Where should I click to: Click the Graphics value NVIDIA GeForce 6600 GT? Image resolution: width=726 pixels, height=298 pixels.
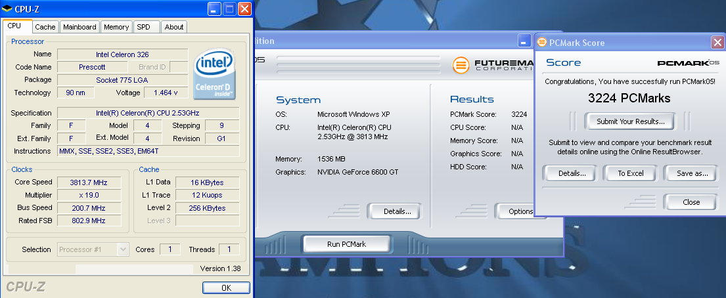358,172
